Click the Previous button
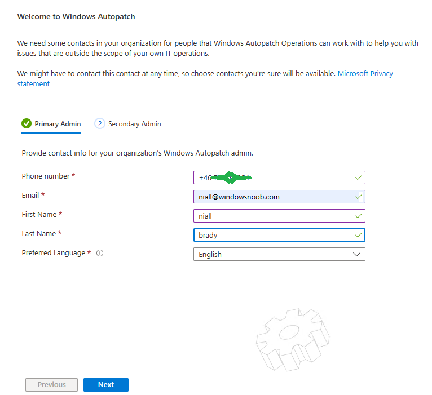 pyautogui.click(x=51, y=384)
